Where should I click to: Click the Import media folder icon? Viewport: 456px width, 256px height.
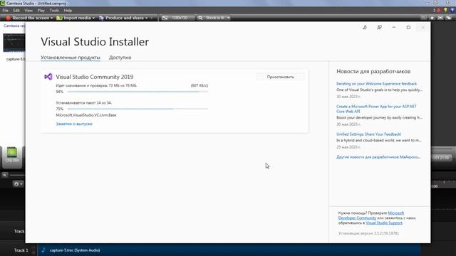point(59,18)
